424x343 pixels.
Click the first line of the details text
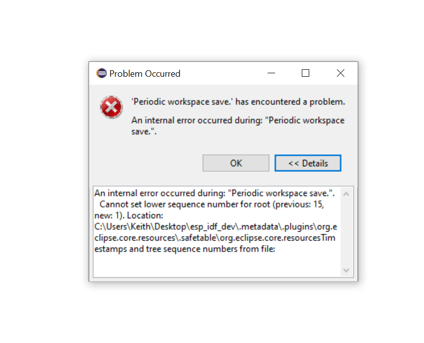pyautogui.click(x=214, y=193)
